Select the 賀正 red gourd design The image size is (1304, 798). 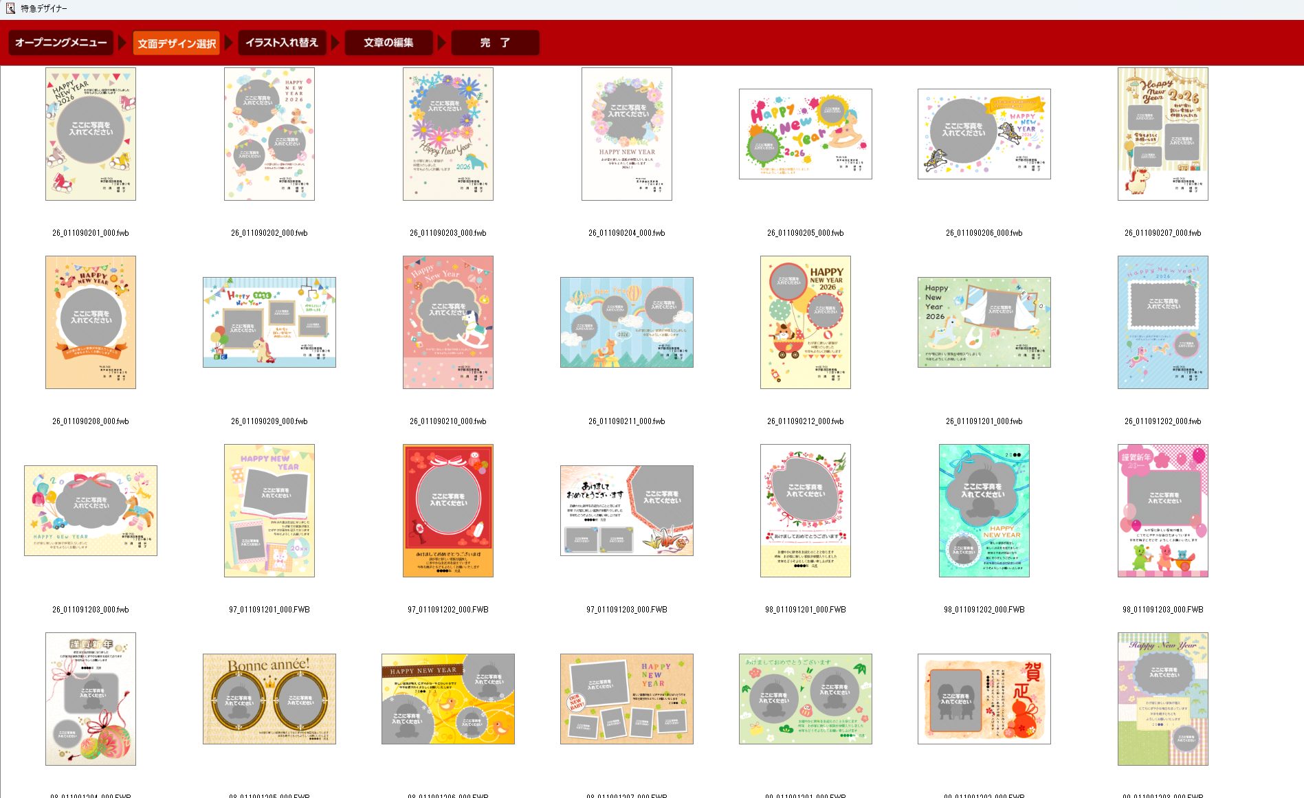pos(984,699)
